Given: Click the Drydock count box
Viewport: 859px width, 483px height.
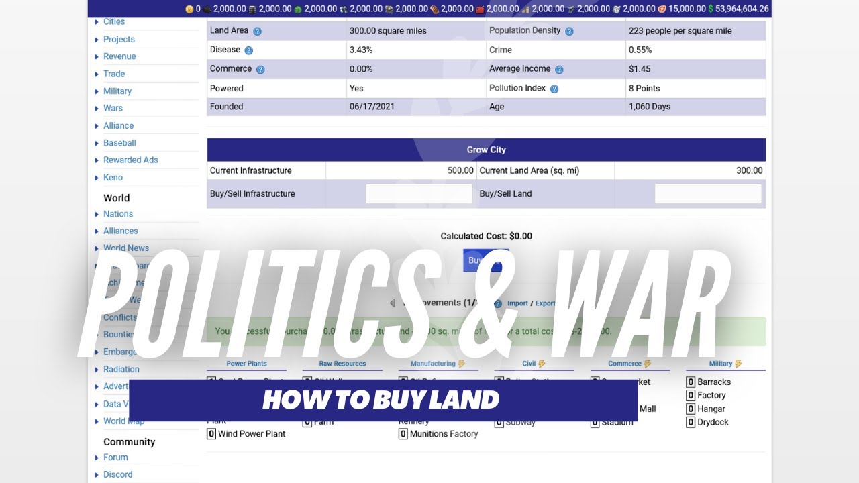Looking at the screenshot, I should pos(690,422).
